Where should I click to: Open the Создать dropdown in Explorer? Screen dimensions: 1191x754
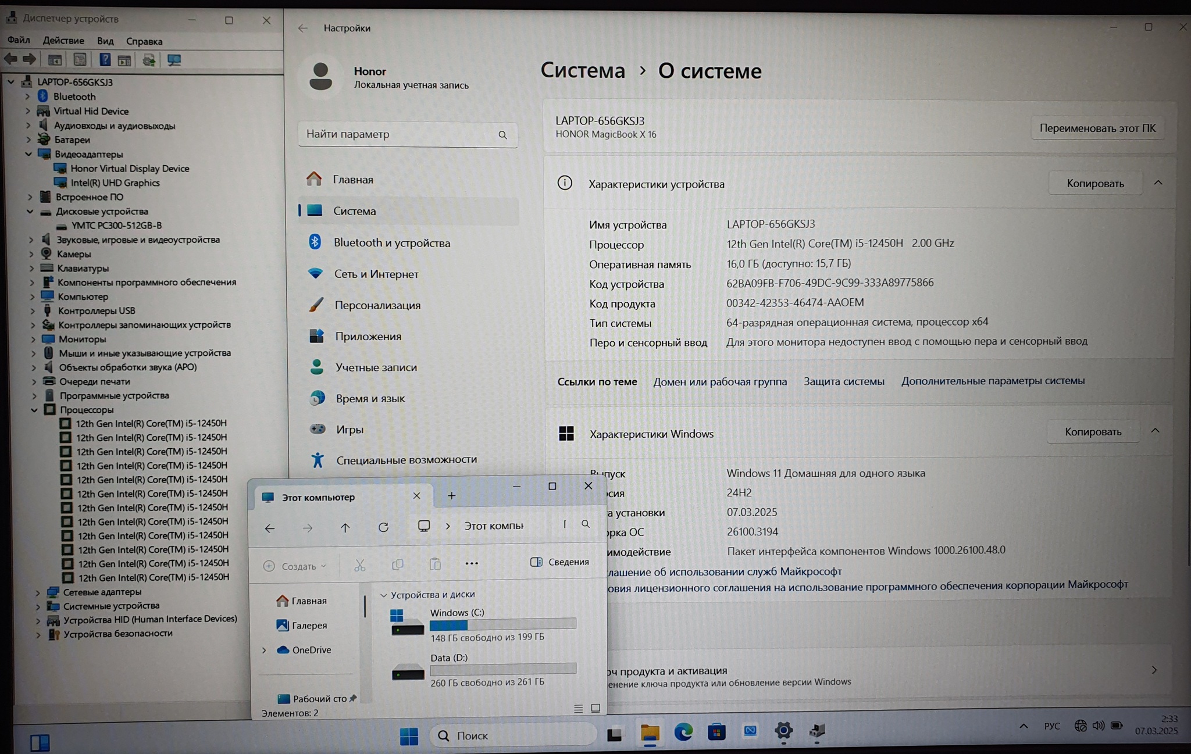pyautogui.click(x=295, y=566)
